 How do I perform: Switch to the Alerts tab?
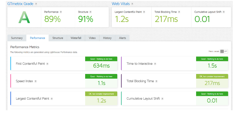[122, 38]
